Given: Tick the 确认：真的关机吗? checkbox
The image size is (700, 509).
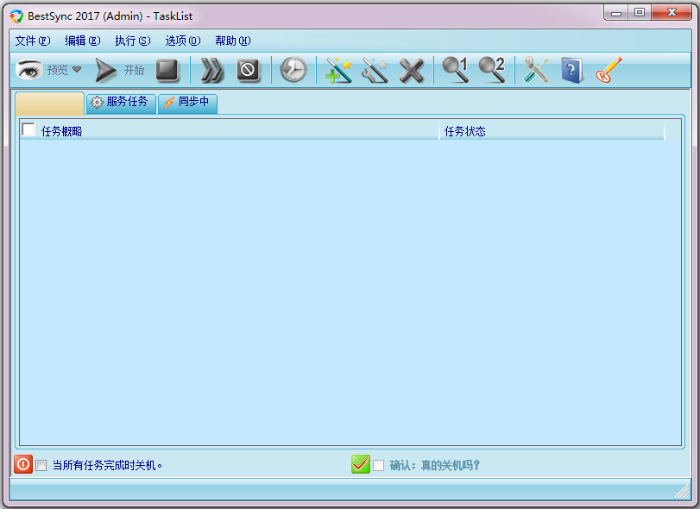Looking at the screenshot, I should (x=378, y=465).
